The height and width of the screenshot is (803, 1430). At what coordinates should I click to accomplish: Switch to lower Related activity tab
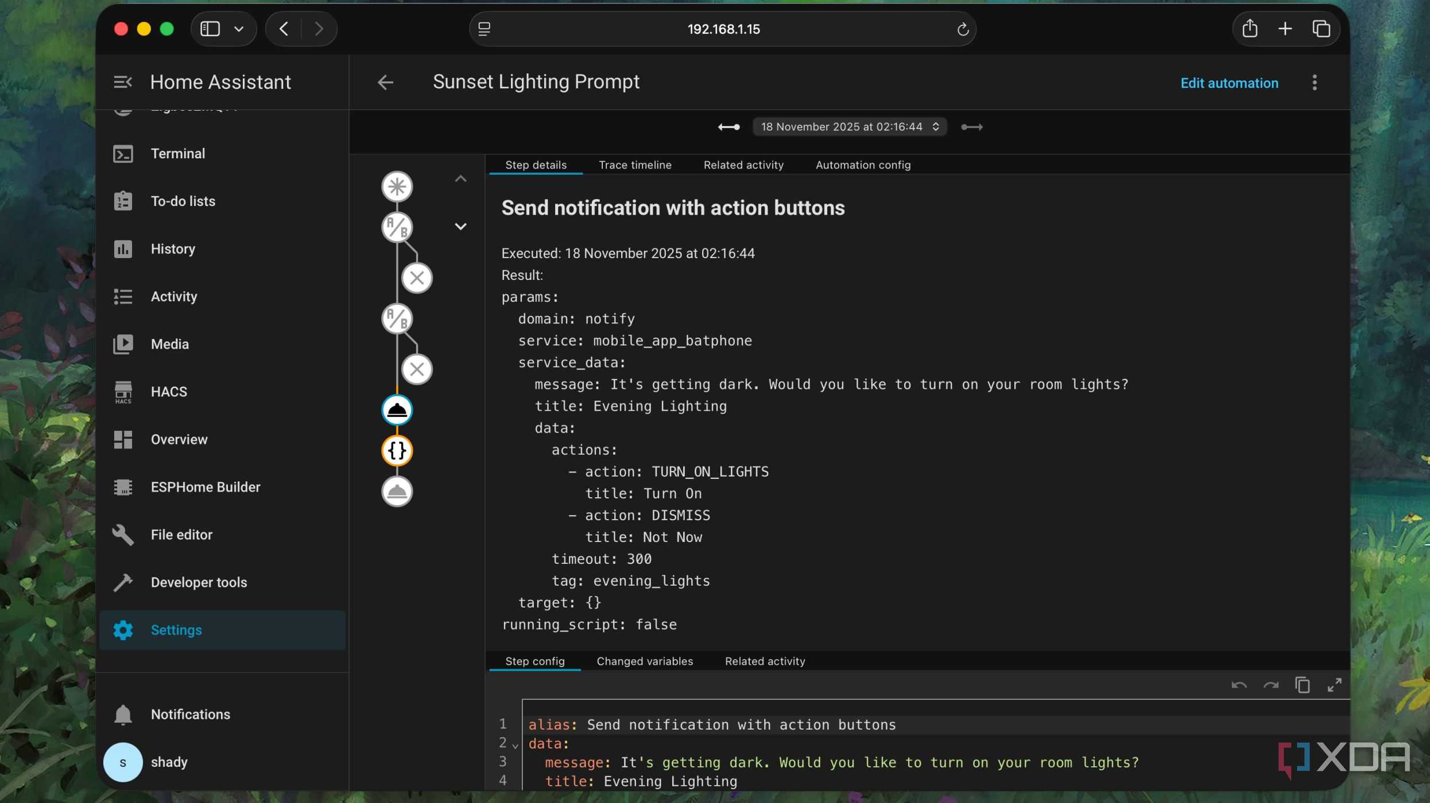[765, 661]
